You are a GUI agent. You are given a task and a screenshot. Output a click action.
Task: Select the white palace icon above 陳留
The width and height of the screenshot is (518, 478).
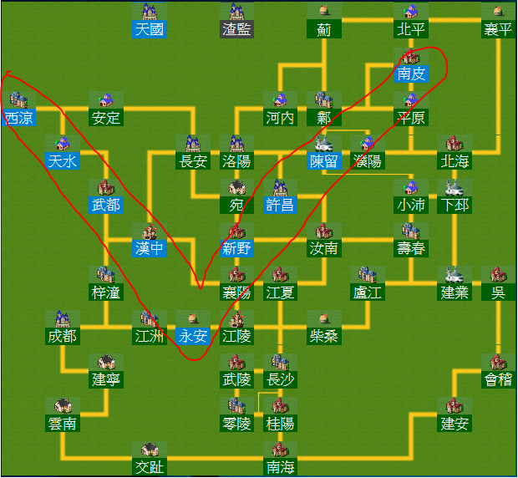click(x=323, y=144)
